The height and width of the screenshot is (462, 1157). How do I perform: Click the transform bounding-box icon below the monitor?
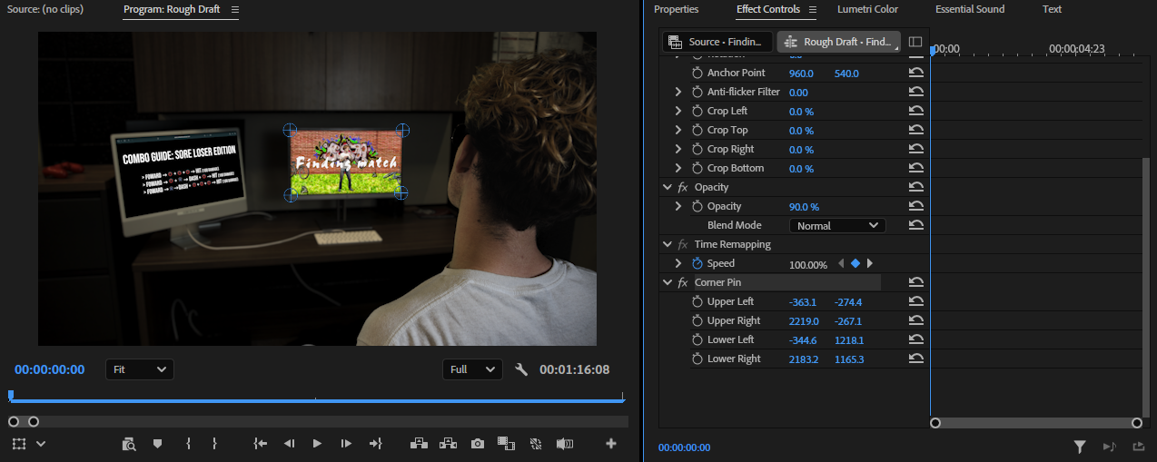click(20, 444)
